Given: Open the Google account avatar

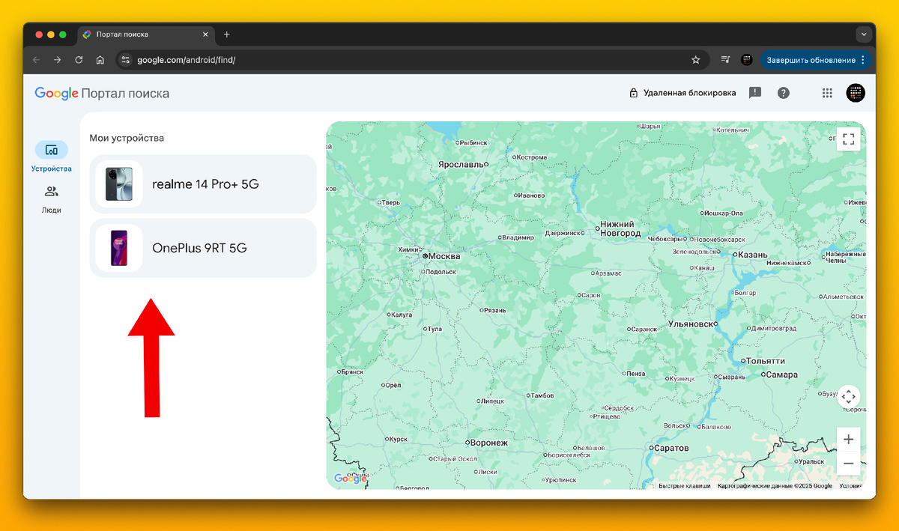Looking at the screenshot, I should point(856,93).
